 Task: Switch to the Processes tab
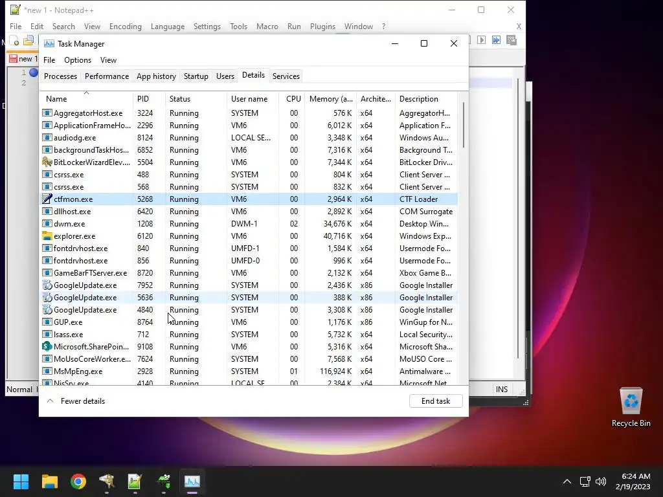(x=60, y=76)
